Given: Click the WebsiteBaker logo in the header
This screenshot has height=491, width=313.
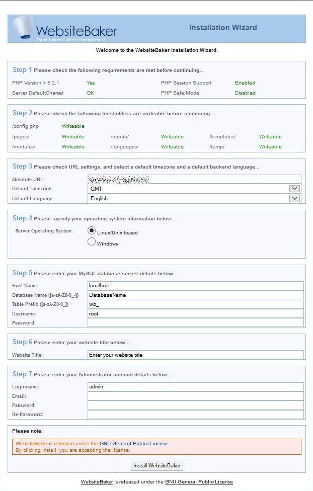Looking at the screenshot, I should [64, 29].
